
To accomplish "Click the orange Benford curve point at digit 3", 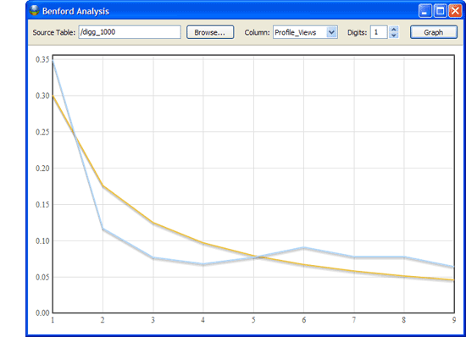I will [x=153, y=223].
